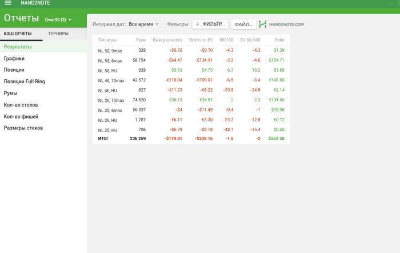Screen dimensions: 400x253
Task: Open the hamburger main menu
Action: (8, 3)
